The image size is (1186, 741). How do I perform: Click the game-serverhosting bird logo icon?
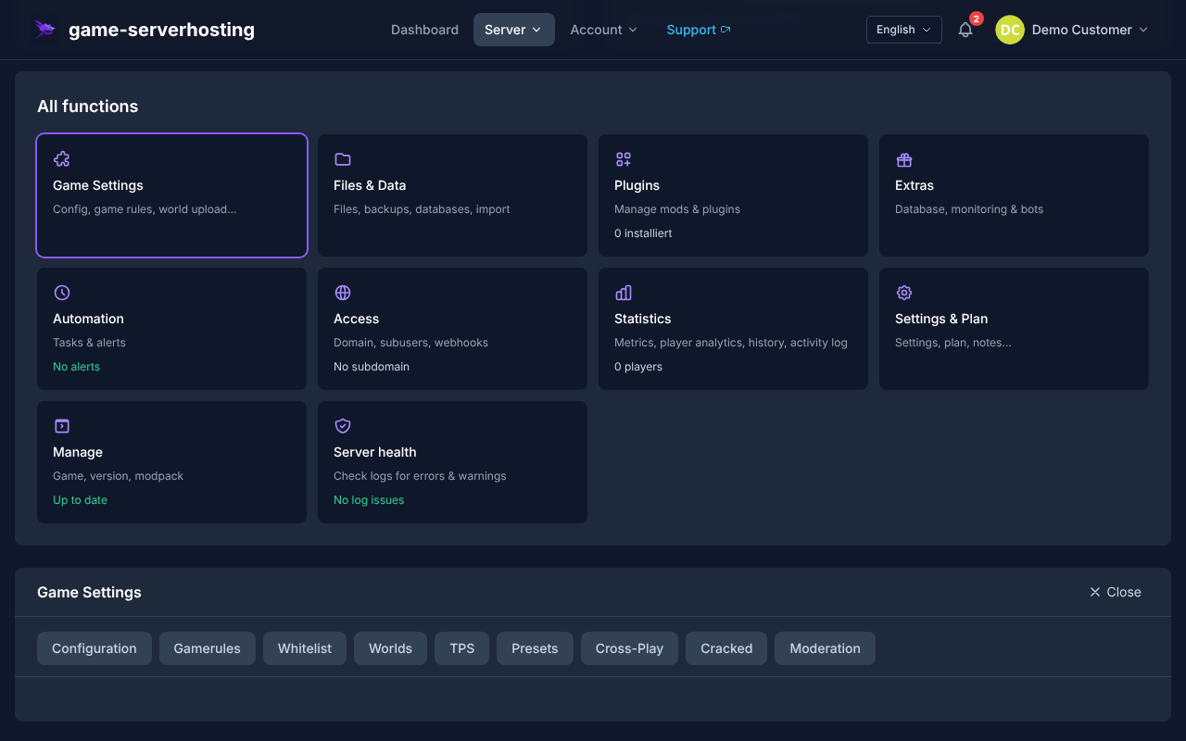(44, 30)
